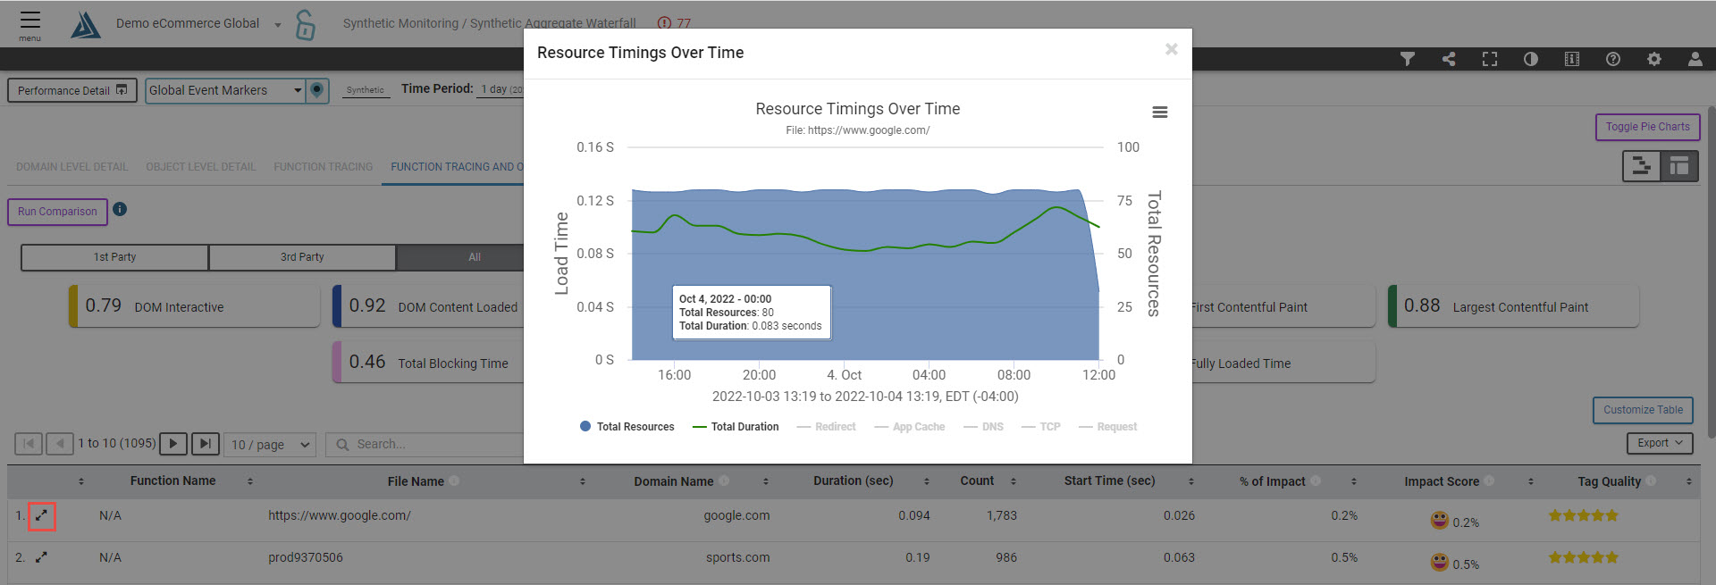Open the help question mark icon

(1612, 59)
